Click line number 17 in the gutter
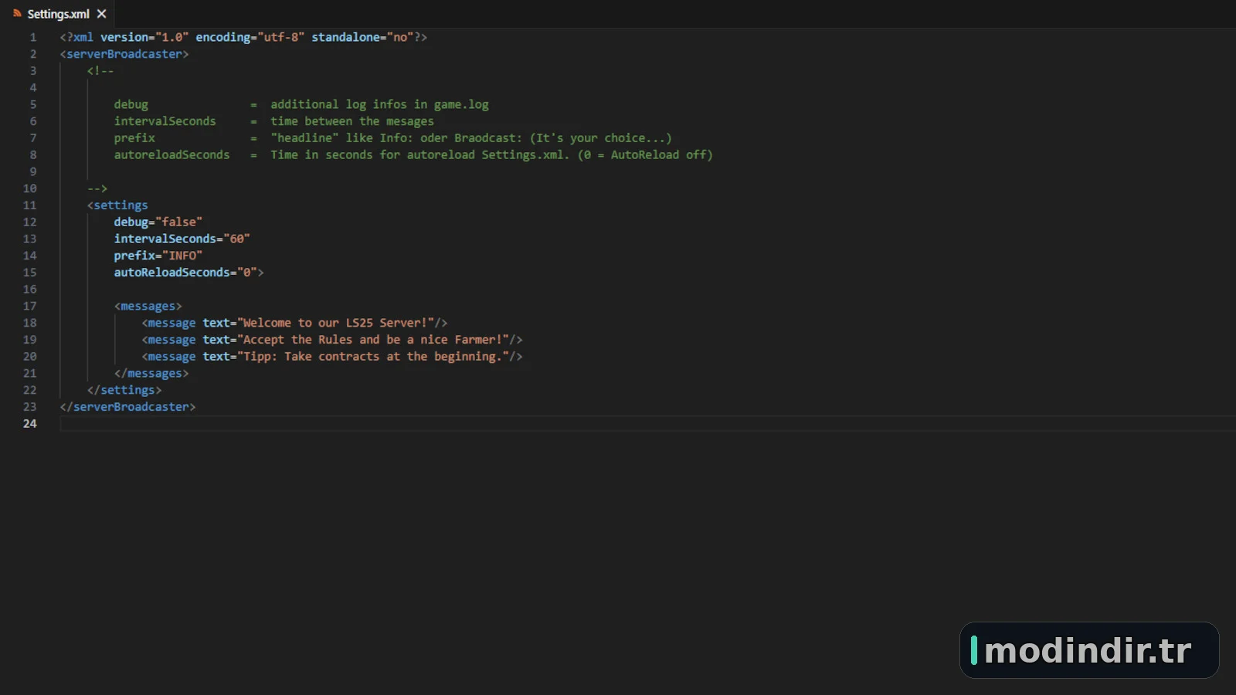 (29, 307)
